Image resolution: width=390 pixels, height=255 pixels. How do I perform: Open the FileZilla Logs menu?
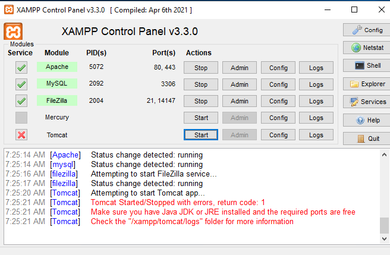click(316, 101)
